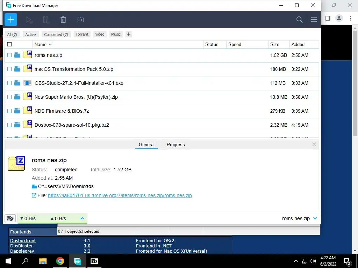Image resolution: width=358 pixels, height=268 pixels.
Task: Open the search magnifier in the toolbar
Action: point(300,20)
